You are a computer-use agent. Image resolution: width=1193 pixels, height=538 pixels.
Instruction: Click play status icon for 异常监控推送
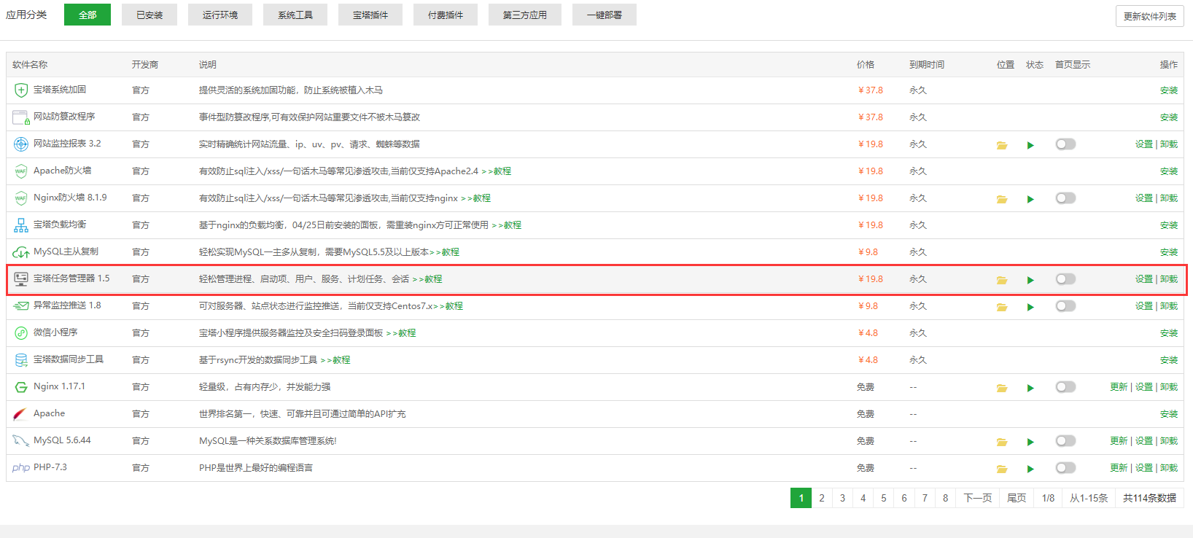1030,307
